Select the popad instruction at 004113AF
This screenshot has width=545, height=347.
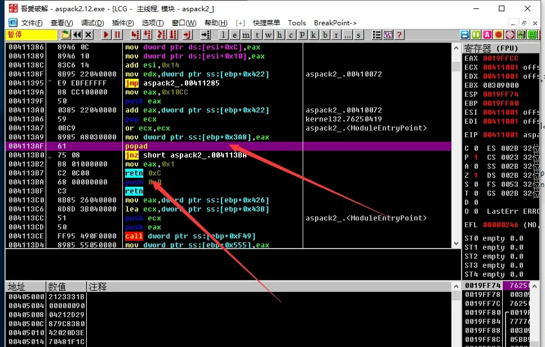pyautogui.click(x=228, y=146)
